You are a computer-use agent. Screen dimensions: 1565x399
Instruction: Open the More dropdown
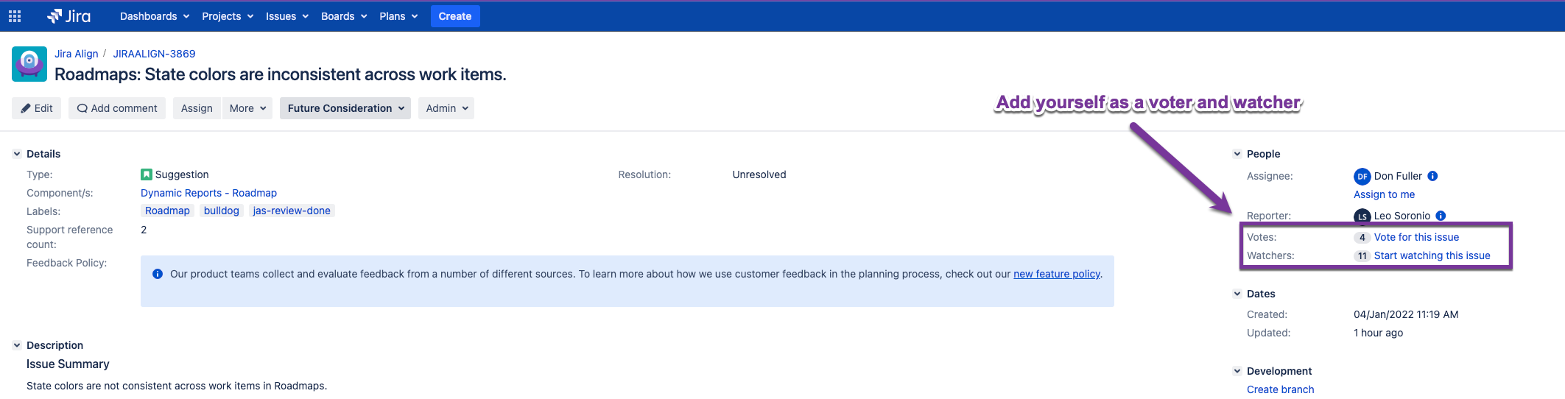pos(247,108)
